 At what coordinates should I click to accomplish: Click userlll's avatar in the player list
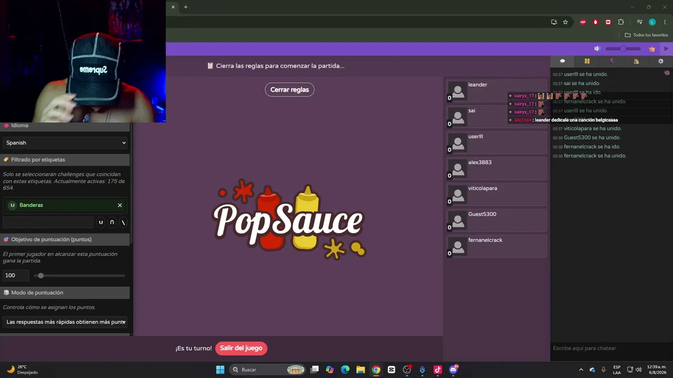458,143
